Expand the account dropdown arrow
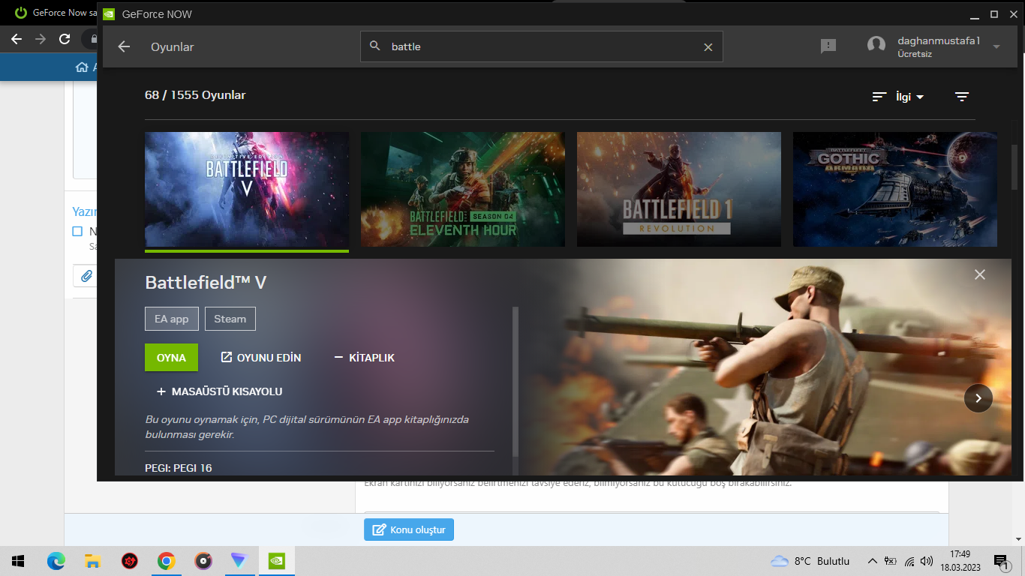The width and height of the screenshot is (1025, 576). pyautogui.click(x=996, y=46)
